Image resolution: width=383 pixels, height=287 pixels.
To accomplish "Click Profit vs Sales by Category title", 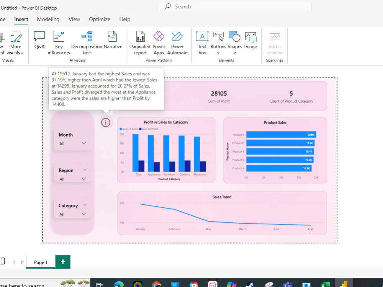I will 166,122.
